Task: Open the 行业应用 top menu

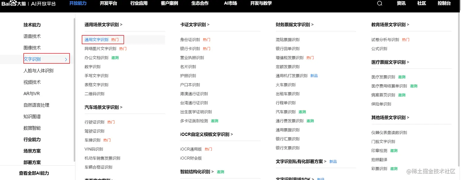Action: tap(139, 3)
